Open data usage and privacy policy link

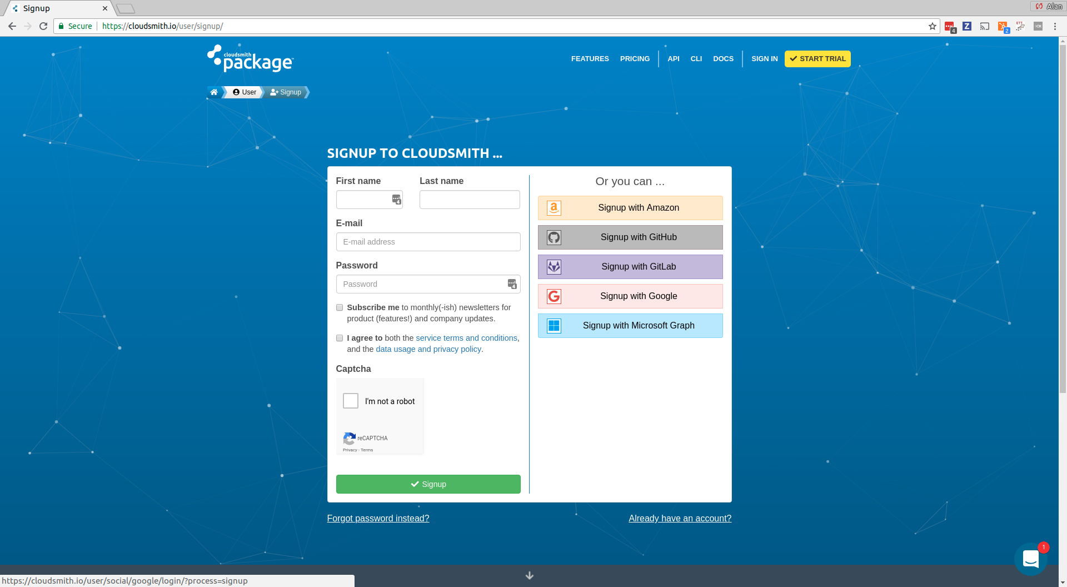click(428, 349)
